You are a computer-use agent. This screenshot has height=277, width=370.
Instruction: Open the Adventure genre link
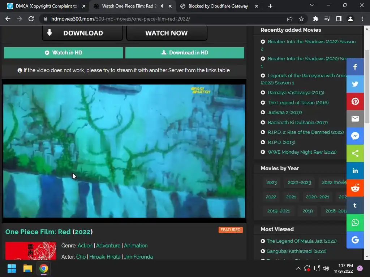pos(108,246)
